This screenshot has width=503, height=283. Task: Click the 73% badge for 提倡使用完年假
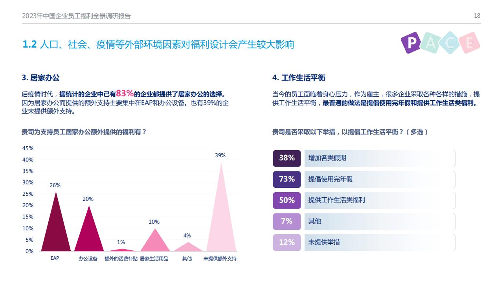pyautogui.click(x=287, y=179)
